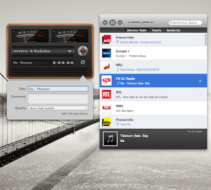Favorite France Inter with its star

point(200,40)
